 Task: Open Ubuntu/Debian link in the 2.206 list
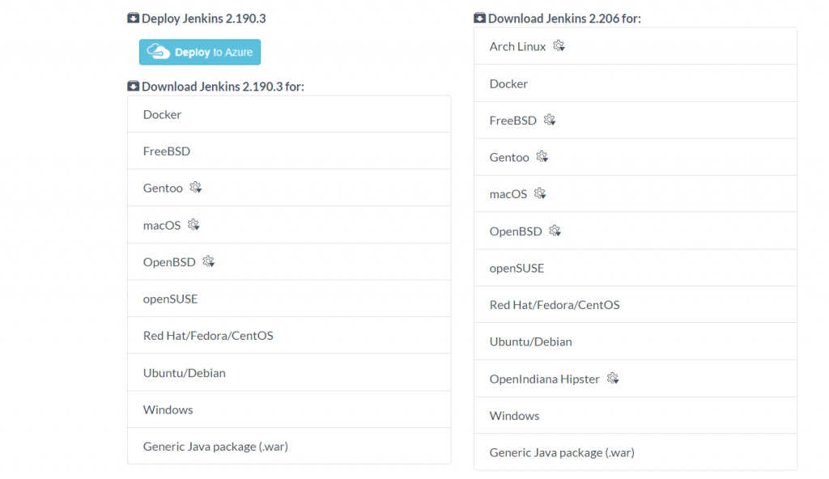coord(636,341)
